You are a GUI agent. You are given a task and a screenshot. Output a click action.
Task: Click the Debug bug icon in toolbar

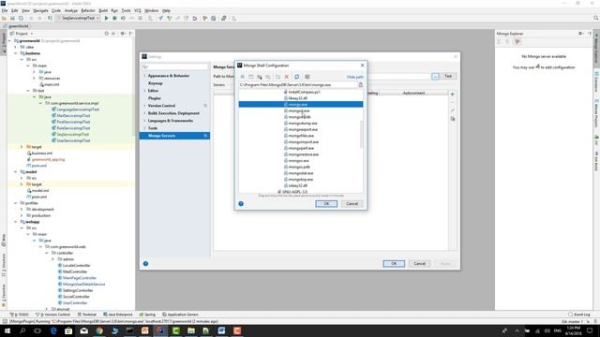[114, 18]
